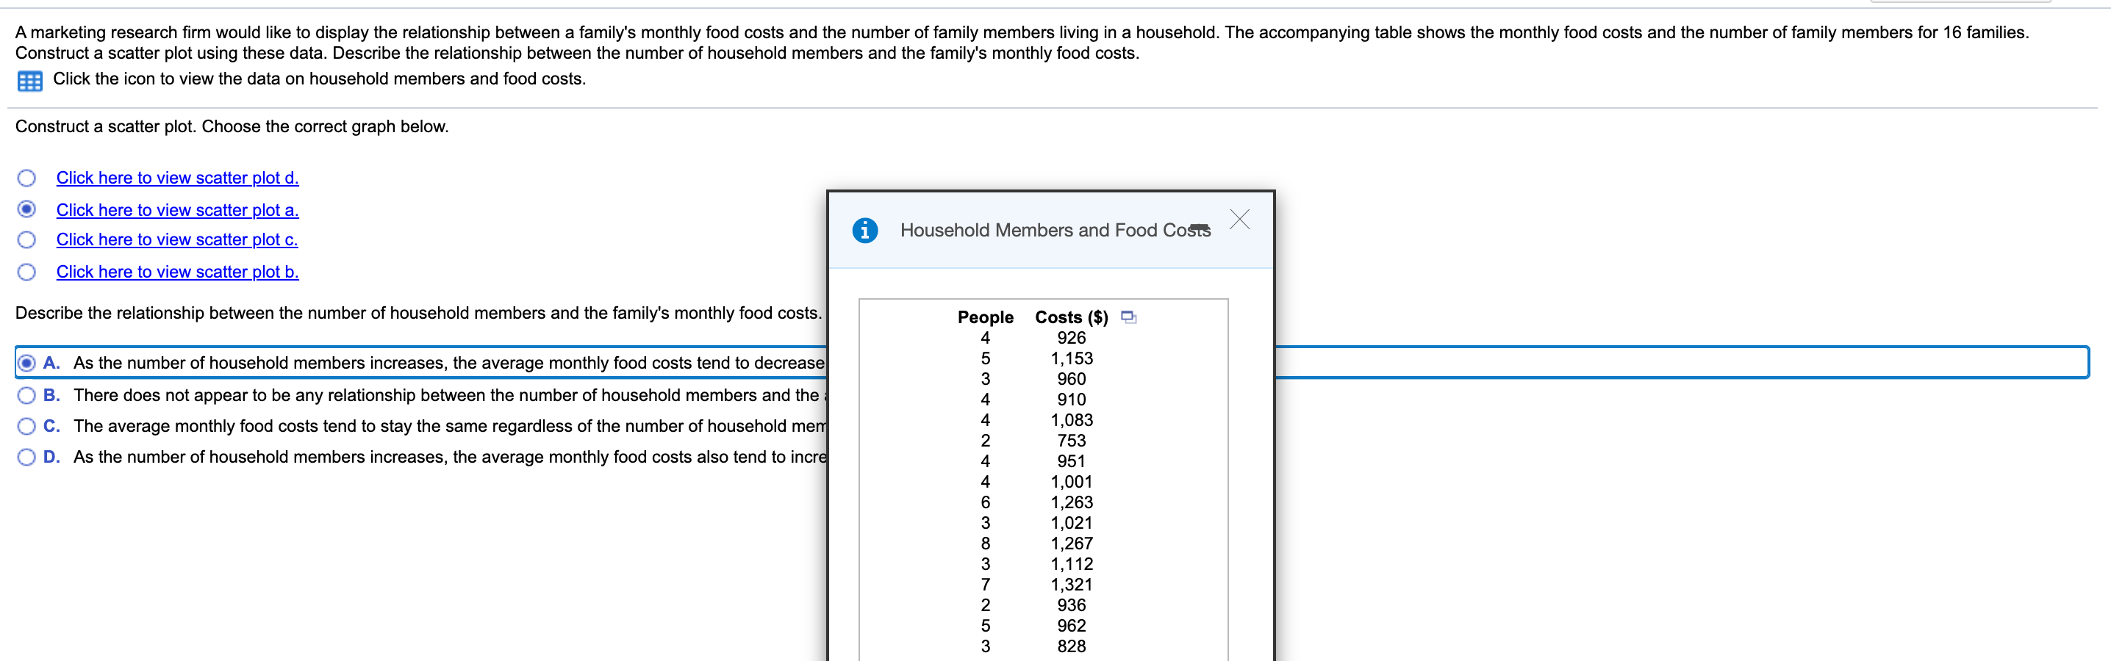The image size is (2111, 661).
Task: Click the Costs ($) column header
Action: tap(1070, 317)
